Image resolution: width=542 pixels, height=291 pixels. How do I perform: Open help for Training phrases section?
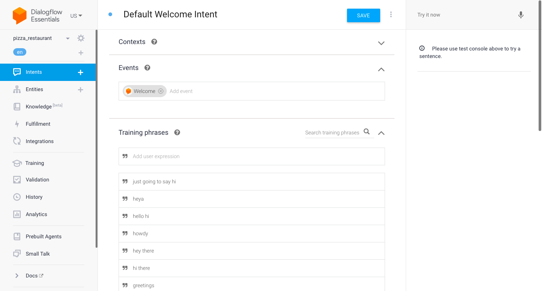[177, 133]
